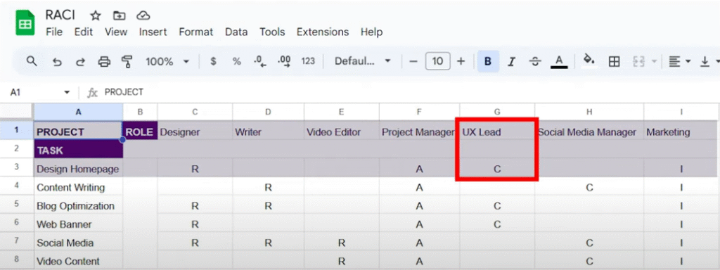Open the cloud document status icon
Image resolution: width=720 pixels, height=270 pixels.
click(143, 15)
